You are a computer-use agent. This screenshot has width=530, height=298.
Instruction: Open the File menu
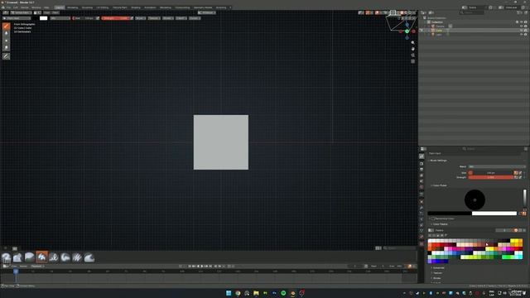click(x=8, y=7)
